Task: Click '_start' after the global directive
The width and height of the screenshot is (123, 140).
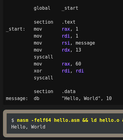Action: click(70, 8)
